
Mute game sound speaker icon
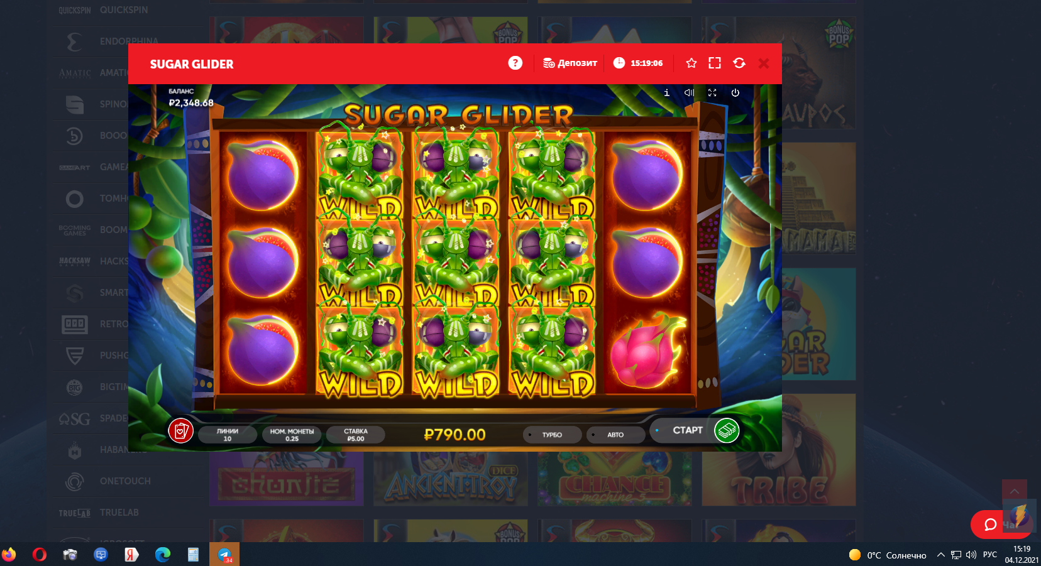click(x=689, y=92)
